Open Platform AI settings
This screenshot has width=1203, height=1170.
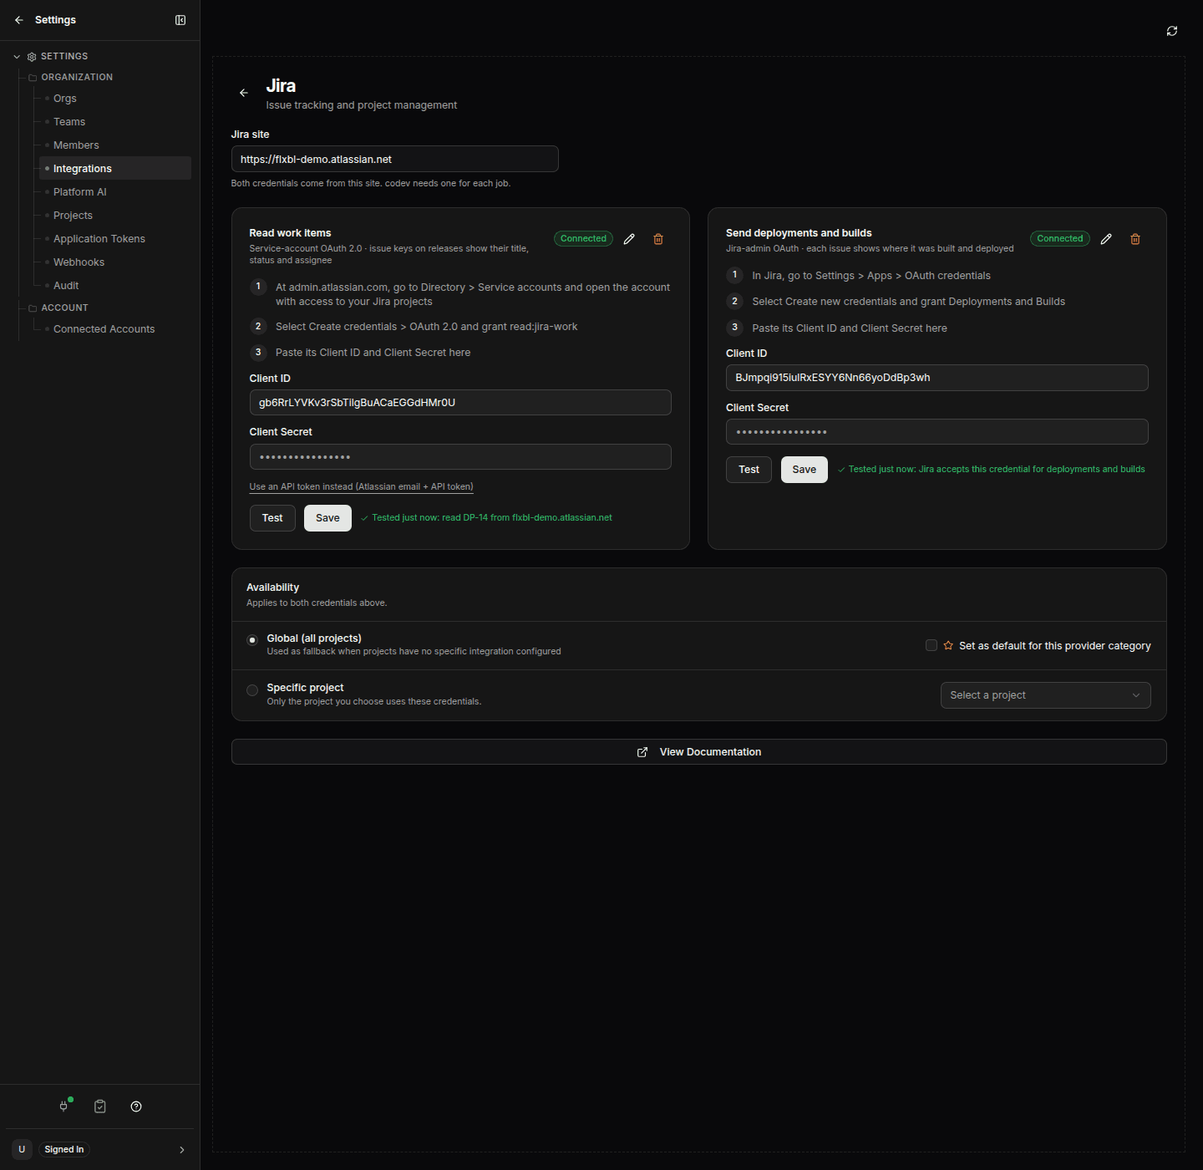(x=80, y=192)
